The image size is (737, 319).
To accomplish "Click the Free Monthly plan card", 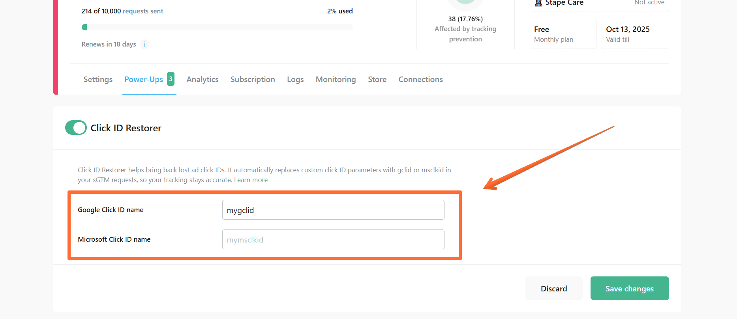I will pyautogui.click(x=563, y=34).
